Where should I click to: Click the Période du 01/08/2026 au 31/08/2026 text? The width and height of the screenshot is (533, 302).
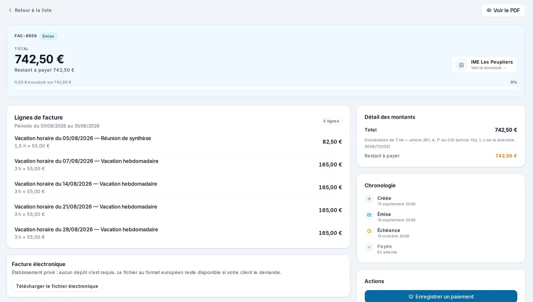[x=57, y=126]
